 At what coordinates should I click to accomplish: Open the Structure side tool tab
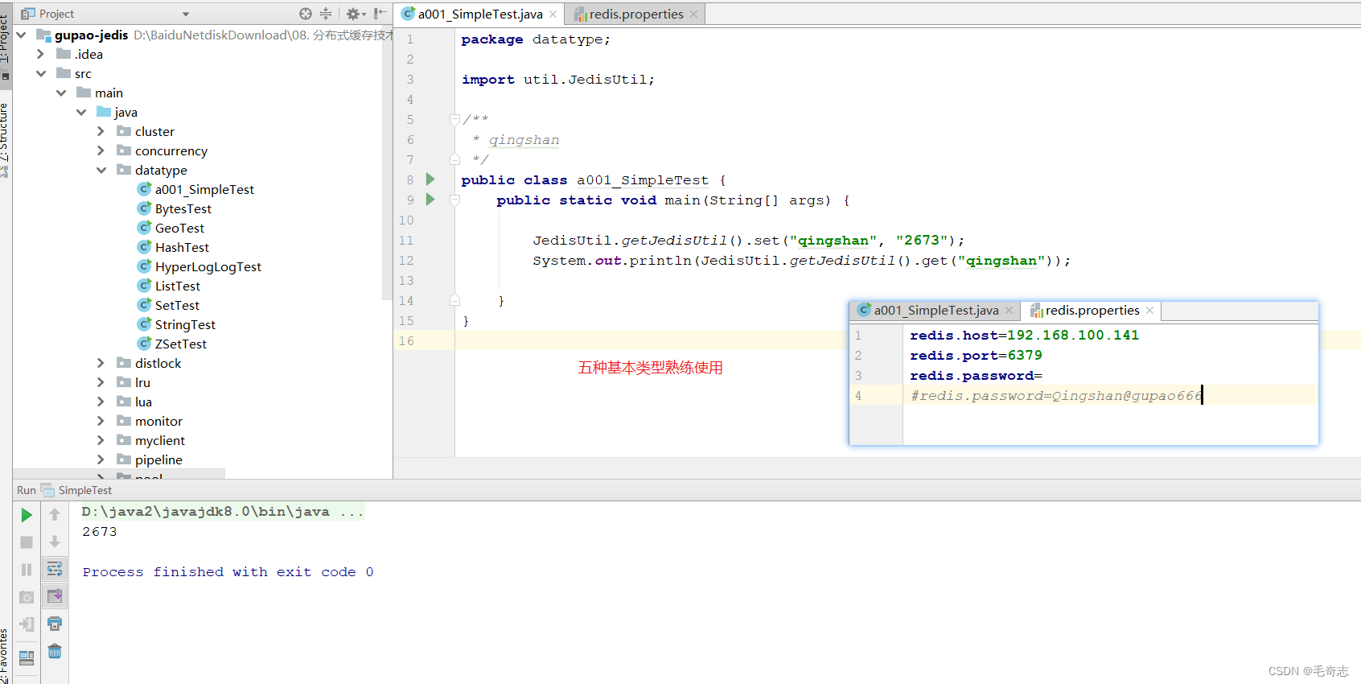[x=5, y=133]
